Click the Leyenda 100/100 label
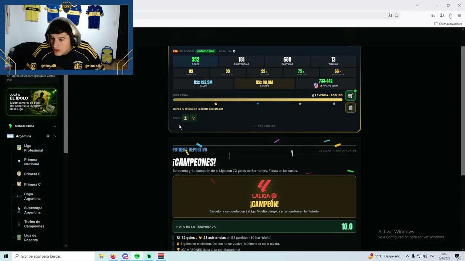The height and width of the screenshot is (261, 465). [327, 95]
